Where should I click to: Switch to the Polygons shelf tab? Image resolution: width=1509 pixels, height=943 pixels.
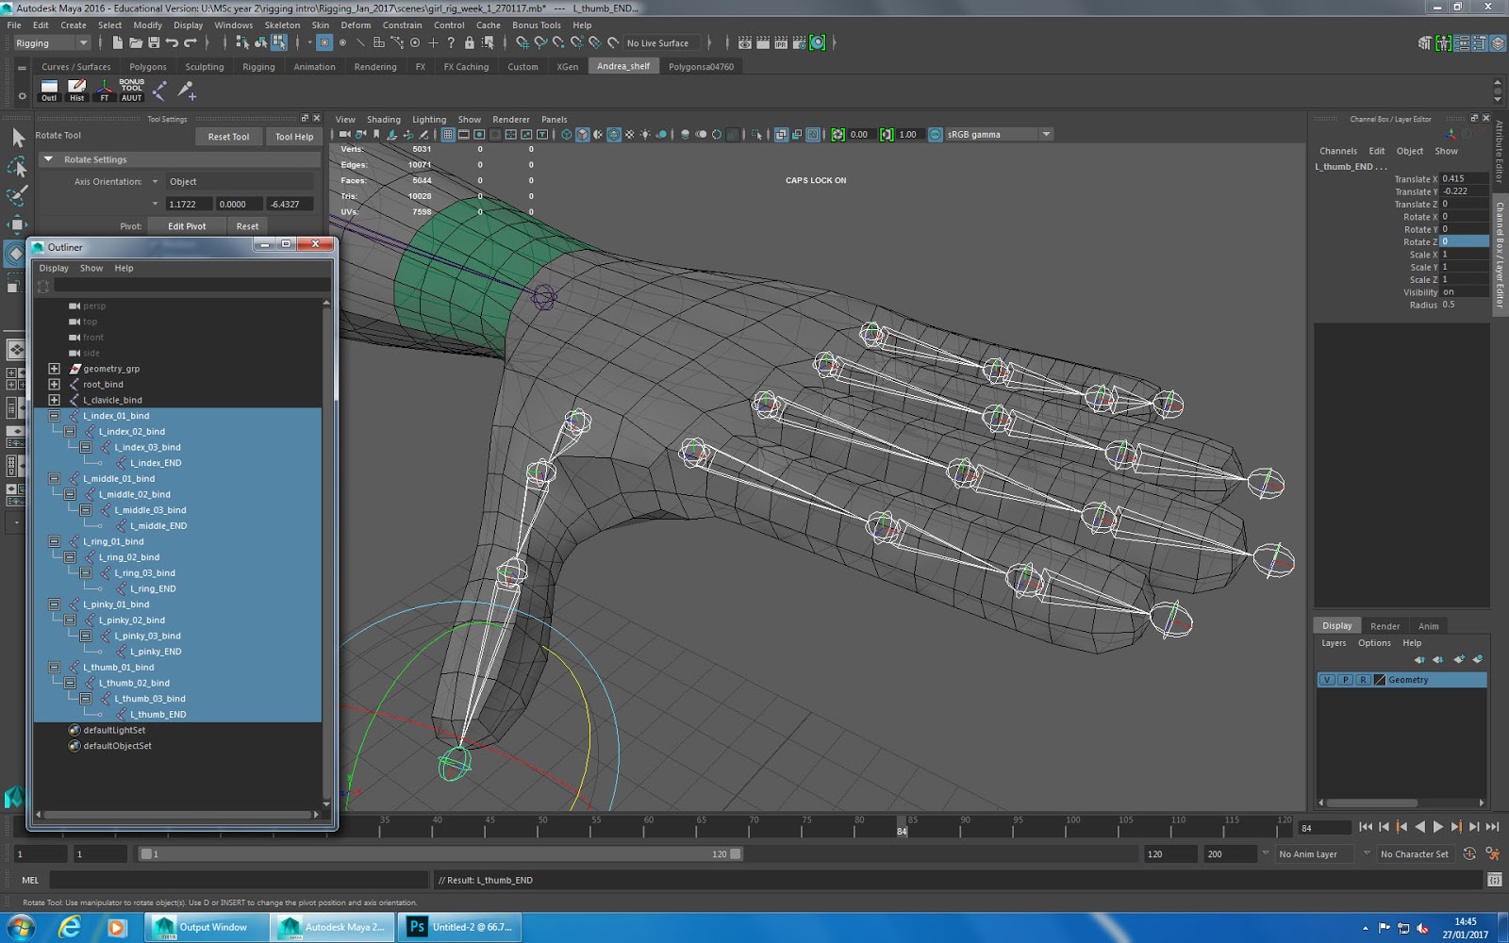[x=147, y=66]
